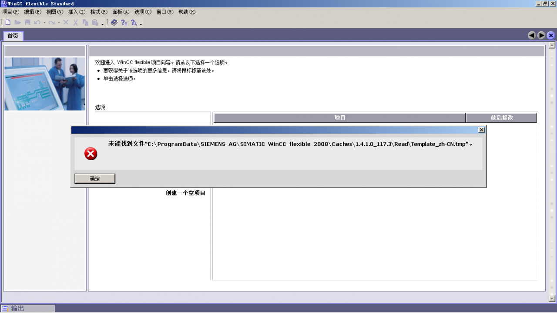557x313 pixels.
Task: Click the Delete X toolbar icon
Action: click(66, 22)
